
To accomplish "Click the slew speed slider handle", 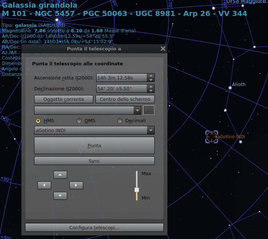I will (x=137, y=190).
